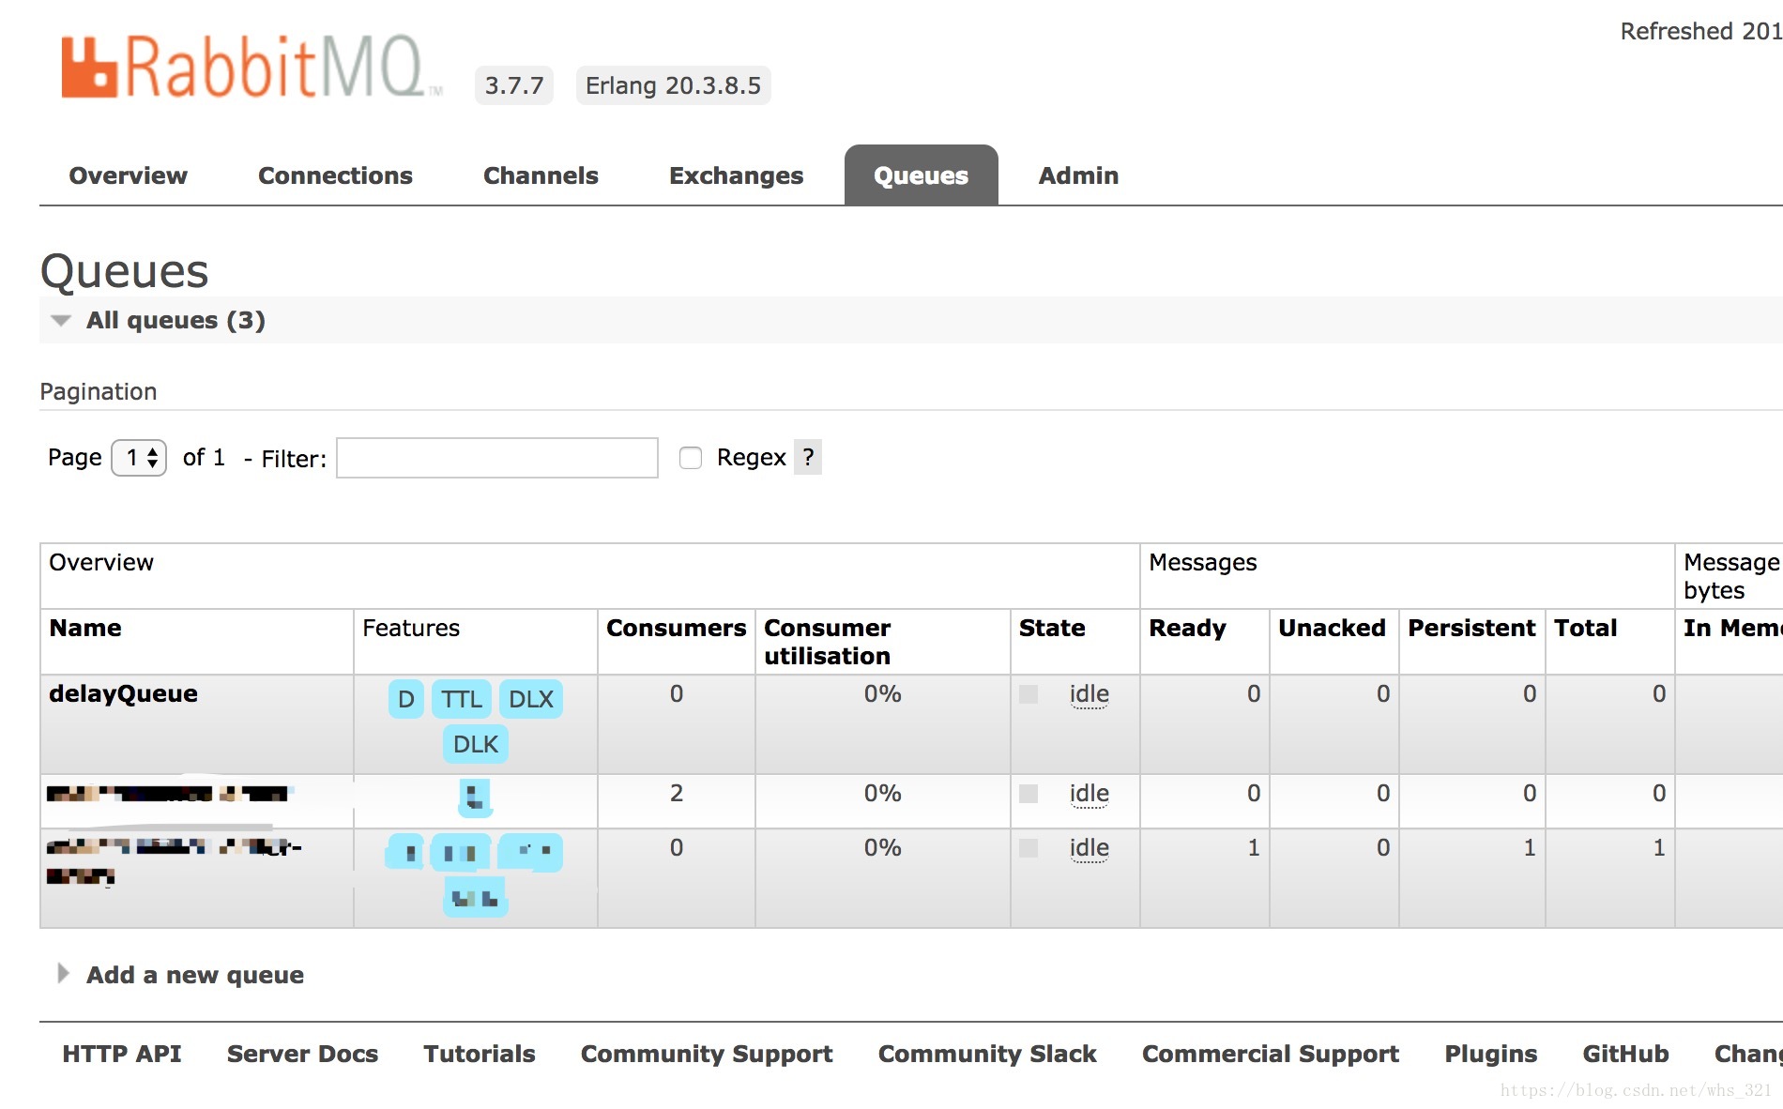
Task: Sort by the Consumers column header
Action: tap(677, 628)
